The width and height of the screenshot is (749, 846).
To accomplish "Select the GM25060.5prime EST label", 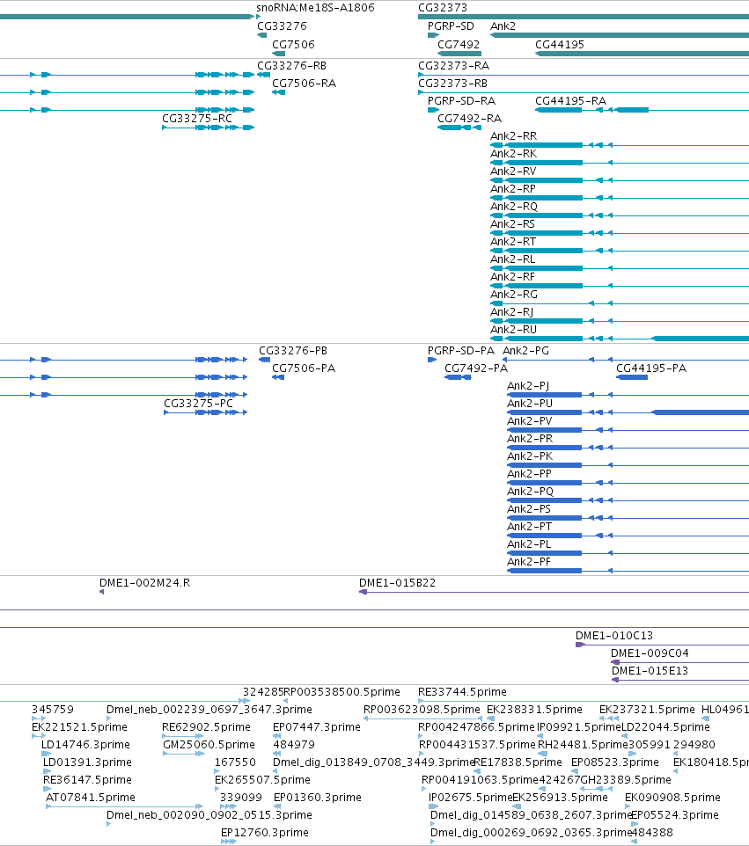I will (209, 745).
